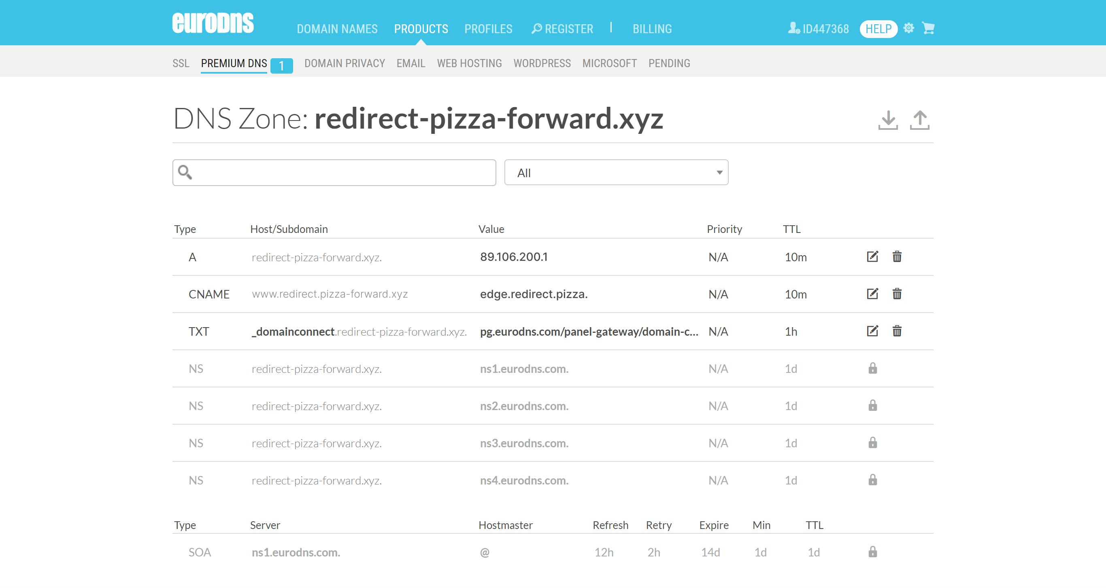Upload a DNS zone file
Image resolution: width=1106 pixels, height=588 pixels.
pos(919,120)
